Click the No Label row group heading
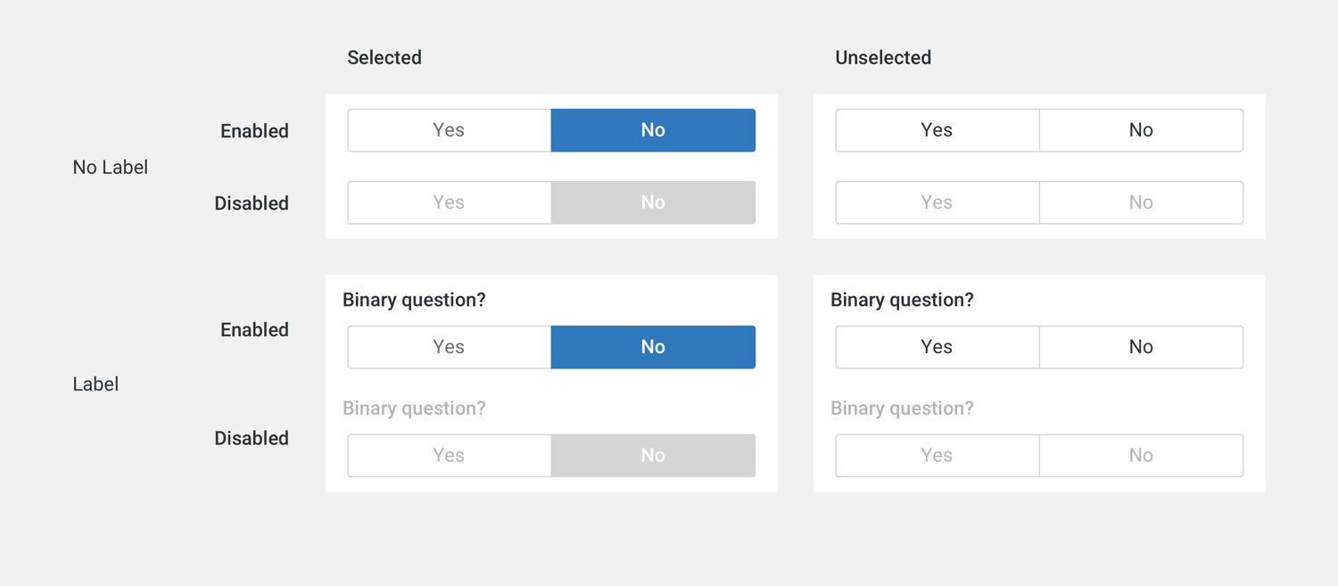 [x=111, y=167]
